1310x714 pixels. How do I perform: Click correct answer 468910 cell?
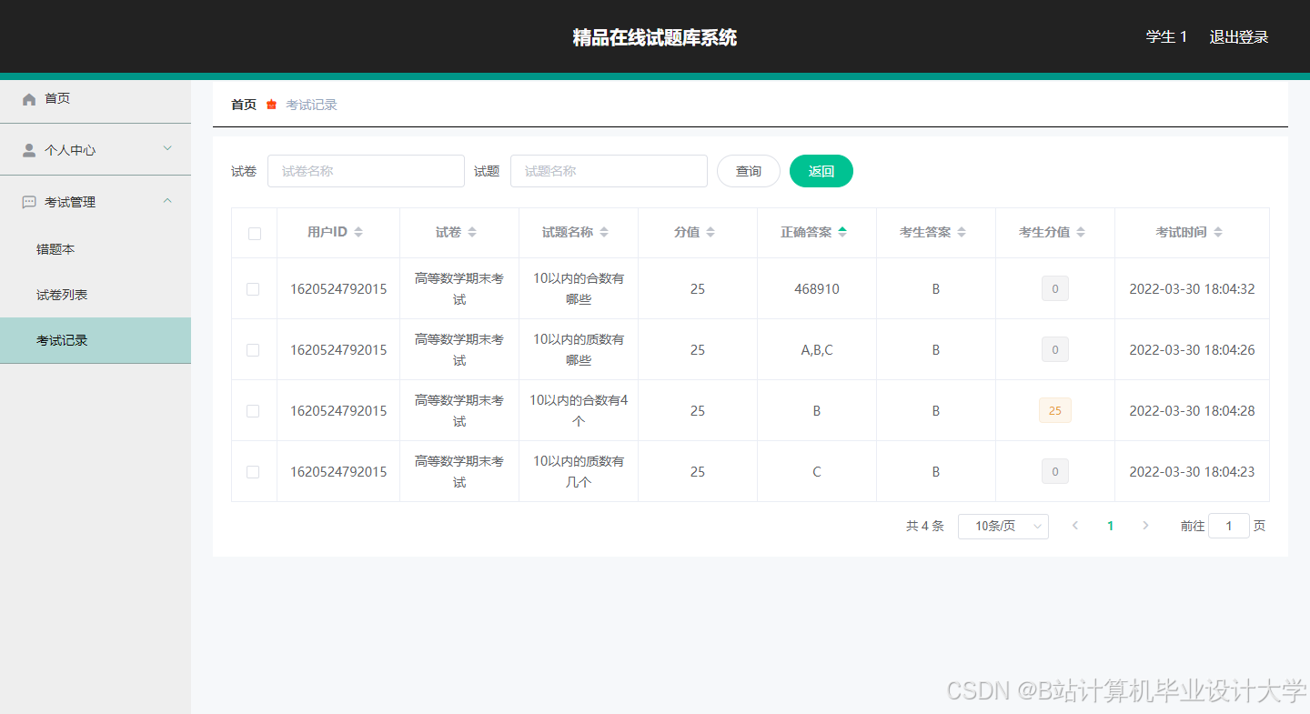tap(817, 289)
